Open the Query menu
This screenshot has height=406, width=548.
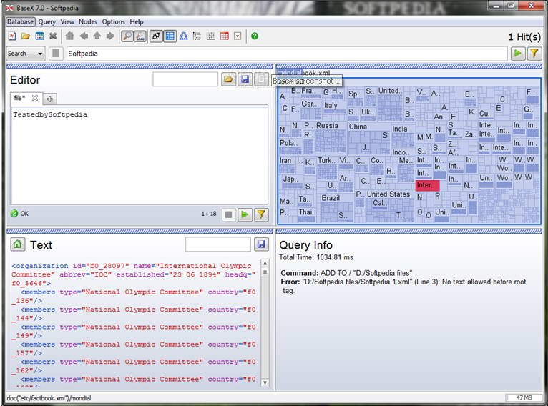(x=47, y=22)
